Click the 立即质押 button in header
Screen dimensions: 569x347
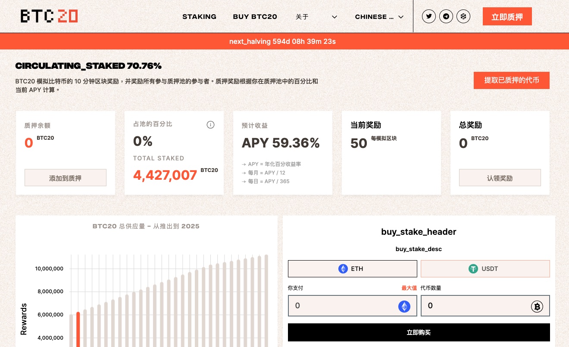(x=507, y=17)
